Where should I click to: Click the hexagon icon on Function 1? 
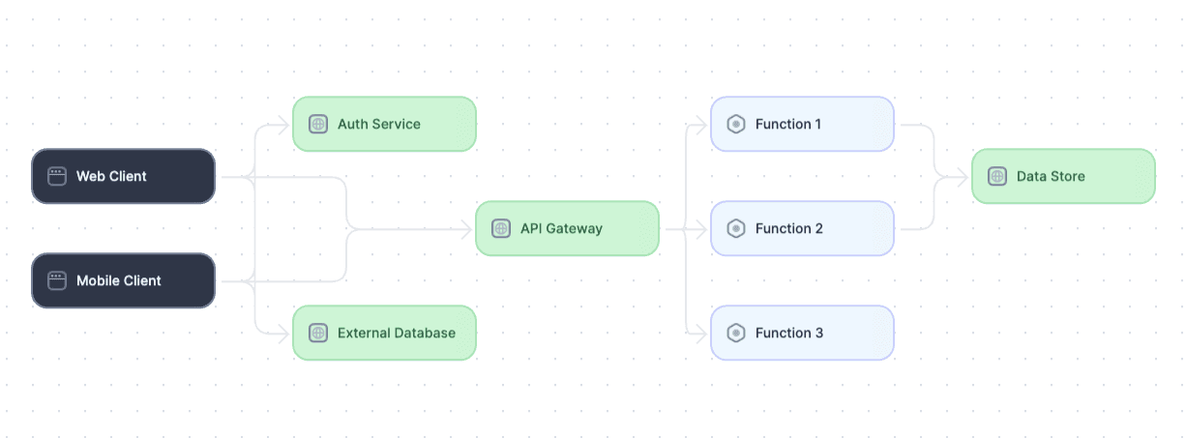pyautogui.click(x=736, y=124)
